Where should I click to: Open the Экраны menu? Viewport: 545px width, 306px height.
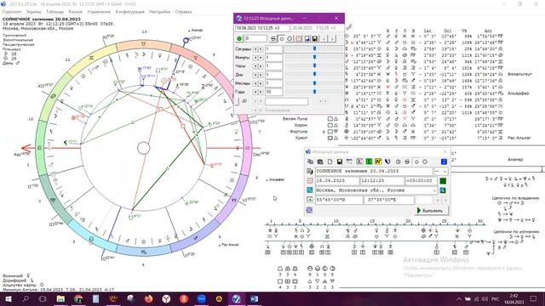(x=34, y=11)
